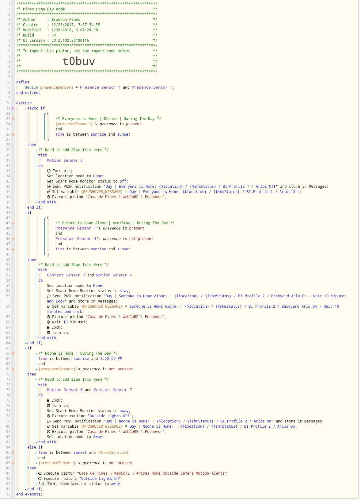The width and height of the screenshot is (361, 501).
Task: Click the lightning icon beside line 46
Action: (x=13, y=239)
